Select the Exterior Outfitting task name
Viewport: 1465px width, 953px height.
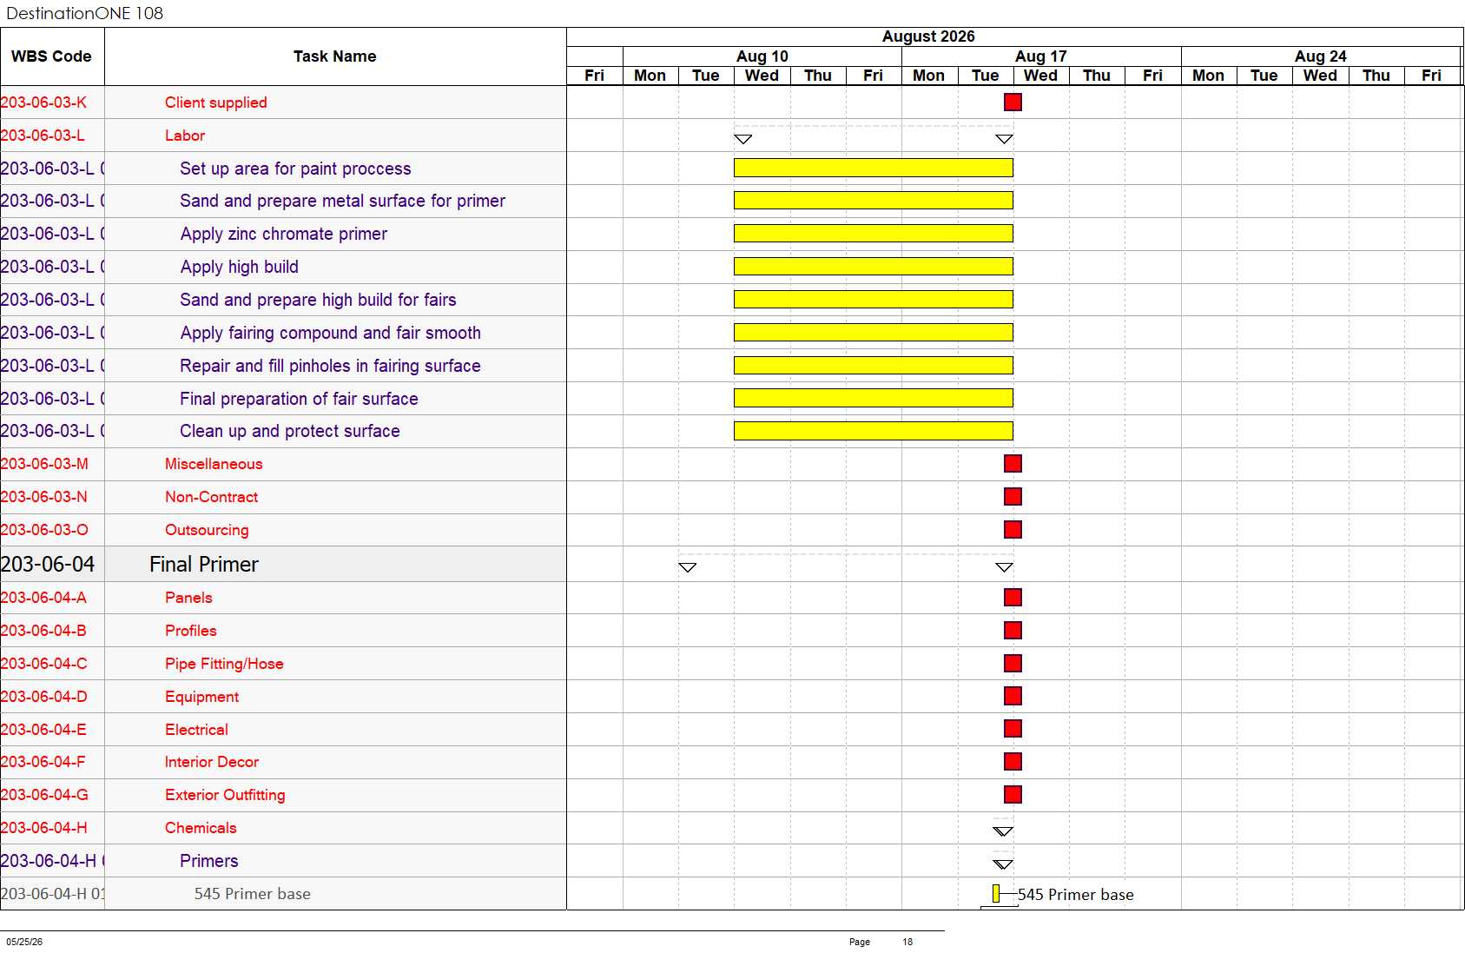(225, 795)
